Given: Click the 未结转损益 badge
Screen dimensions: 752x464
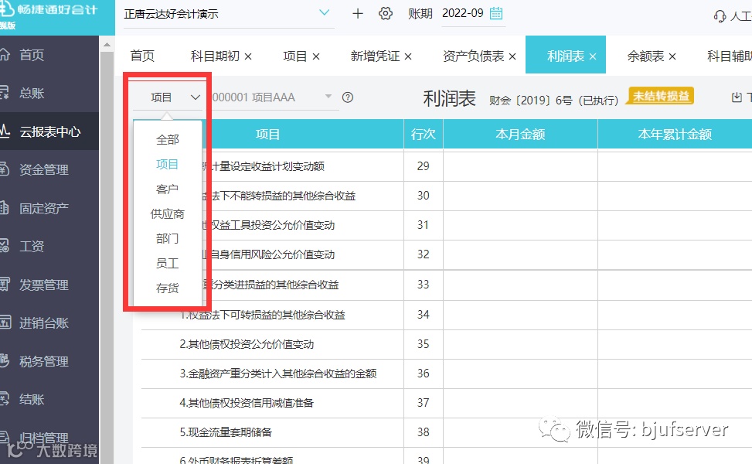Looking at the screenshot, I should coord(661,96).
